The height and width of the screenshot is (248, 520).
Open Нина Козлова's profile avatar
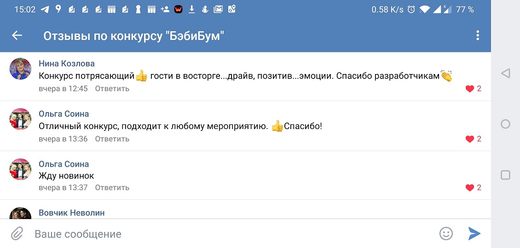[21, 69]
